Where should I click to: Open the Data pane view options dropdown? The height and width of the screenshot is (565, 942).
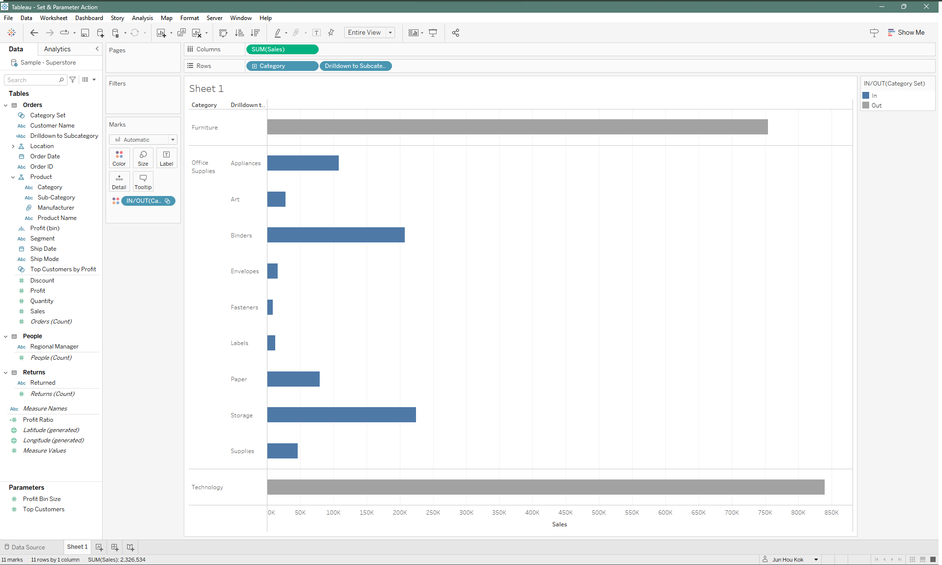pos(88,80)
